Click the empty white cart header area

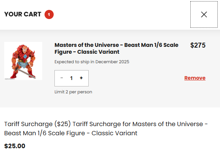point(121,14)
